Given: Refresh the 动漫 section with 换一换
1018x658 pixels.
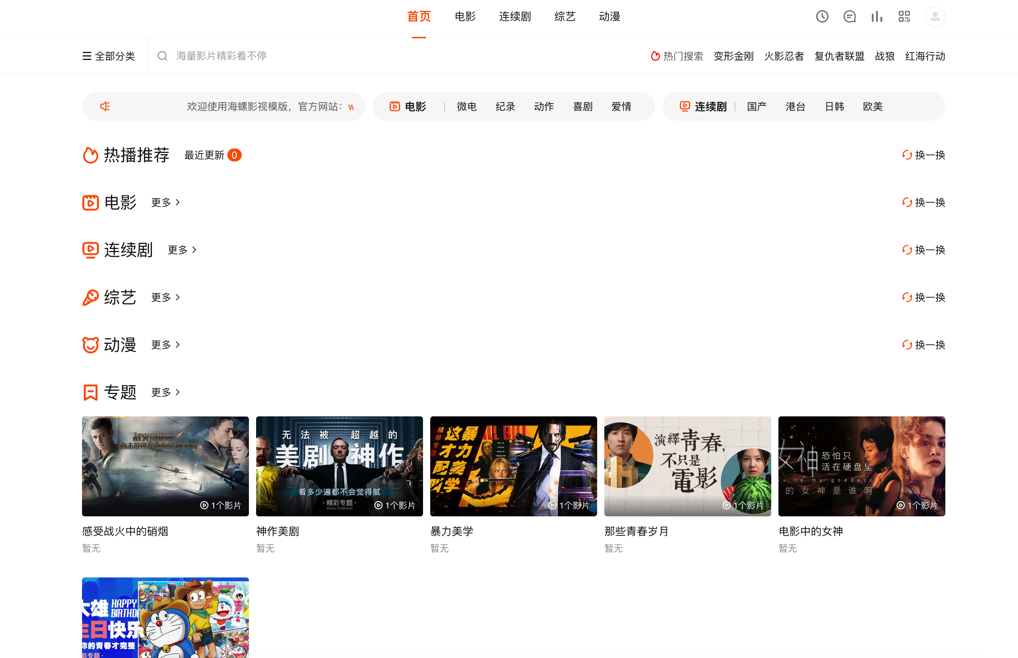Looking at the screenshot, I should 923,345.
